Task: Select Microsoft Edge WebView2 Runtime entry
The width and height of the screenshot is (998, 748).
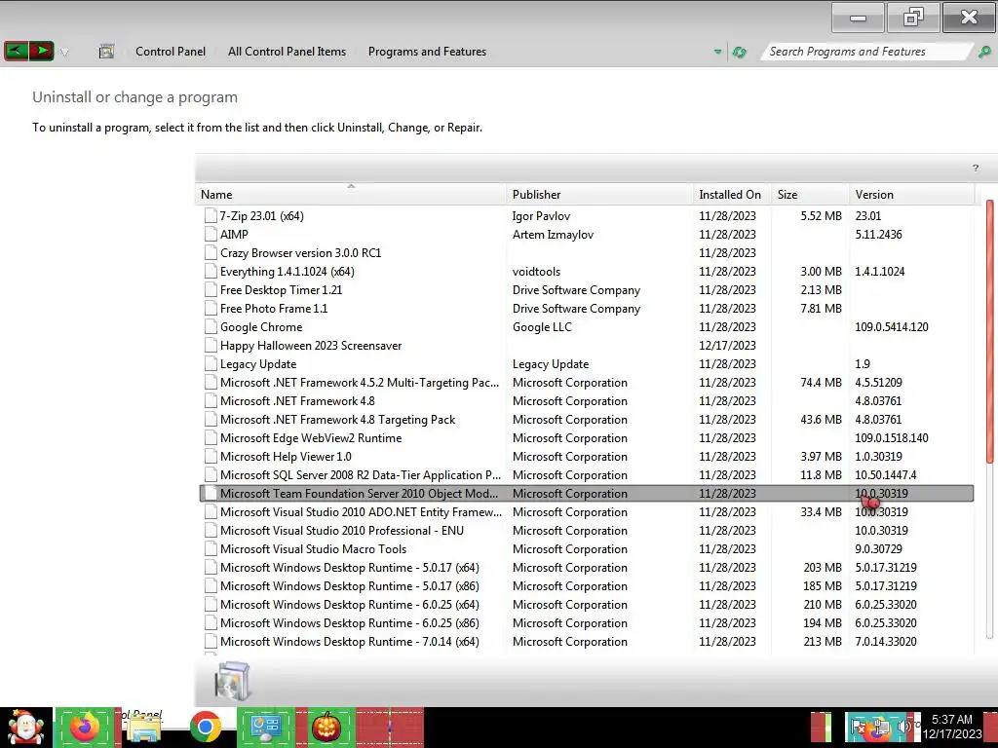Action: (586, 437)
